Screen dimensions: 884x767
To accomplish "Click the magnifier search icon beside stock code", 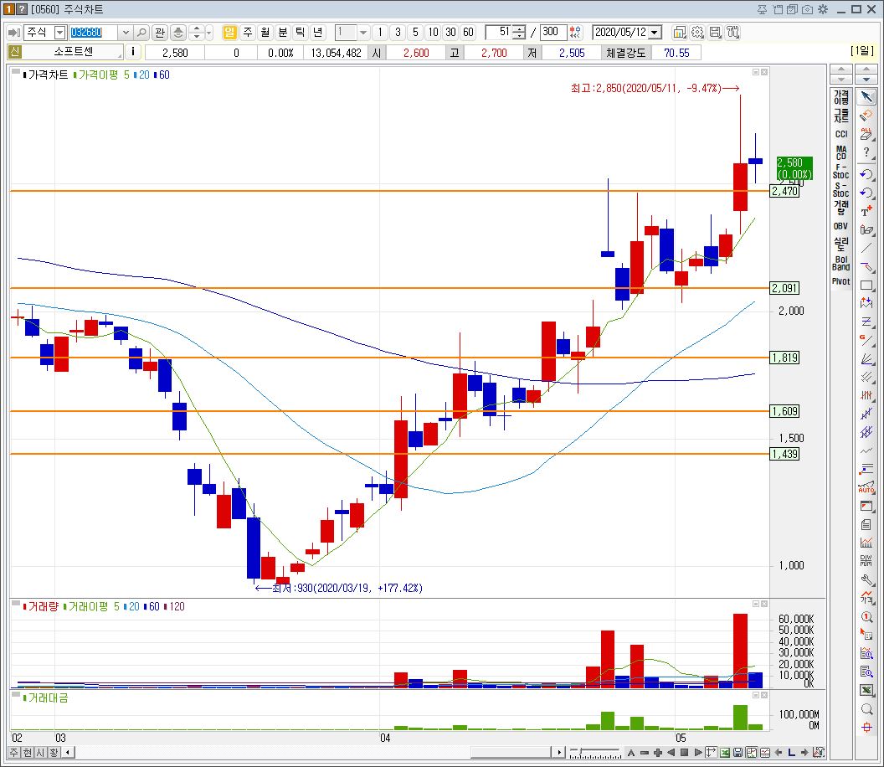I will [x=142, y=33].
